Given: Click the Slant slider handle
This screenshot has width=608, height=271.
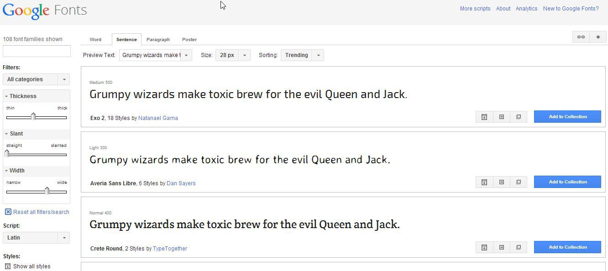Looking at the screenshot, I should pyautogui.click(x=7, y=154).
